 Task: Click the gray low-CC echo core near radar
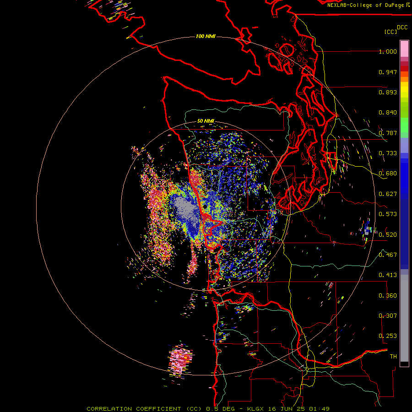pyautogui.click(x=185, y=209)
